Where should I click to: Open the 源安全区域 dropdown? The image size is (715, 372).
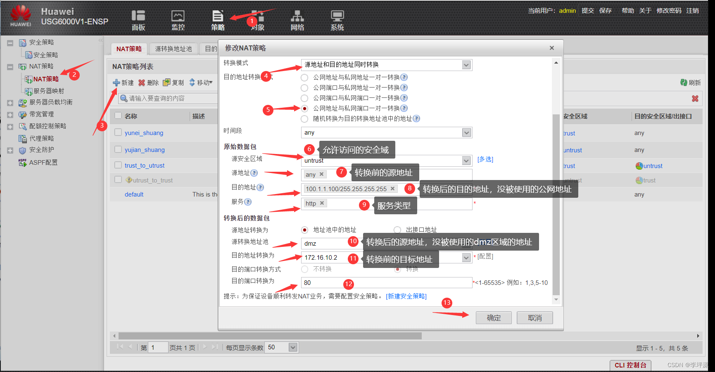(x=466, y=161)
